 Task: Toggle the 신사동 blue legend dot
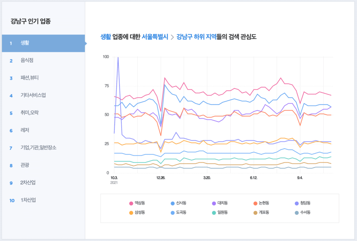pyautogui.click(x=173, y=203)
